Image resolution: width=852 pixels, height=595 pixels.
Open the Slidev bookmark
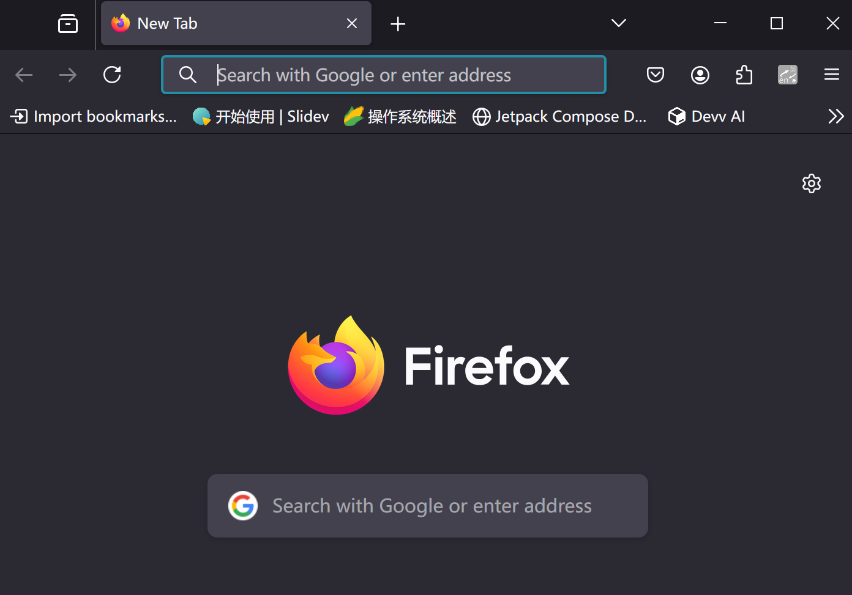261,116
